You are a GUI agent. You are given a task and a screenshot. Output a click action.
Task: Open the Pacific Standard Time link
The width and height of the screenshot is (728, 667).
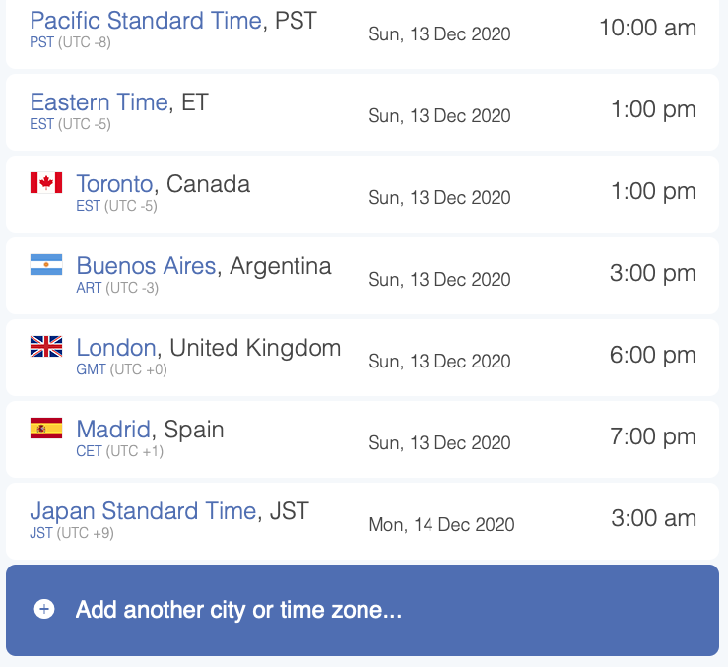pos(146,21)
